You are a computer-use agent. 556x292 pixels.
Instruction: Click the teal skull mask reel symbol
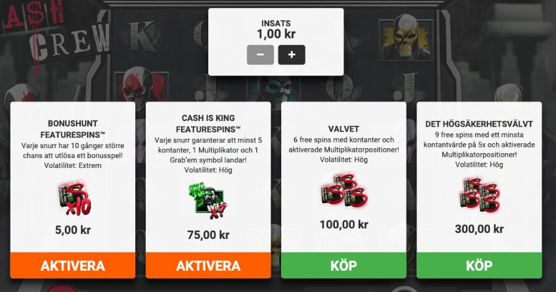[277, 89]
